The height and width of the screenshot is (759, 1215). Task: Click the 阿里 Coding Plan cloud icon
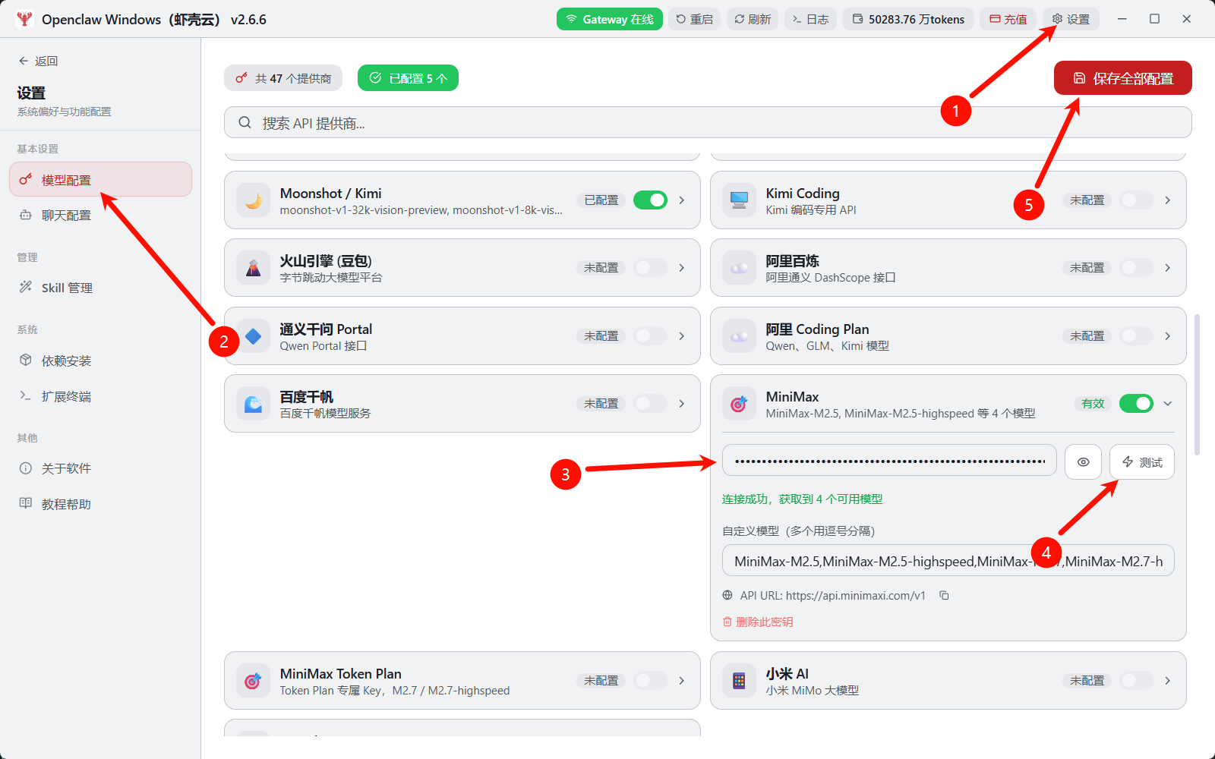click(x=740, y=336)
